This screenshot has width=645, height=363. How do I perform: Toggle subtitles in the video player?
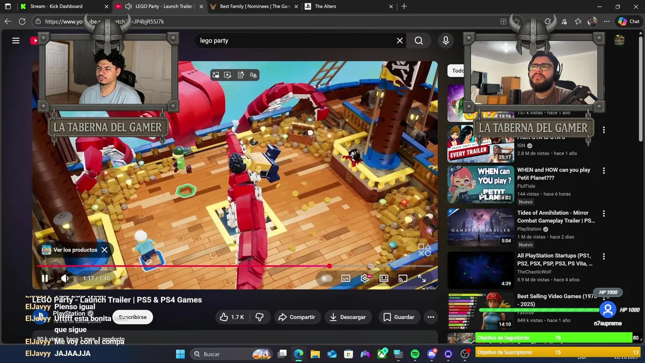click(x=346, y=278)
